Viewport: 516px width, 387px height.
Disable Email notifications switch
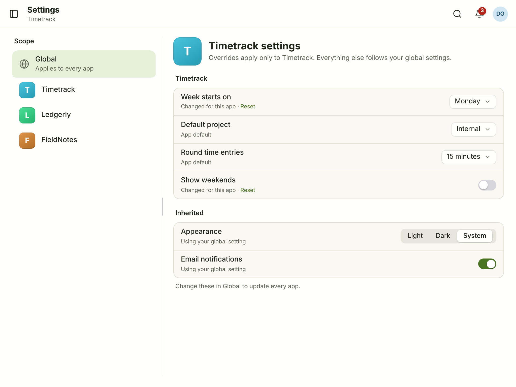pos(487,264)
